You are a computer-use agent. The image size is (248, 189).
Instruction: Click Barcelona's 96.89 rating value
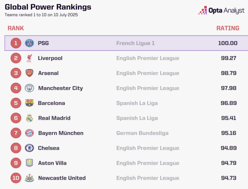pos(229,103)
